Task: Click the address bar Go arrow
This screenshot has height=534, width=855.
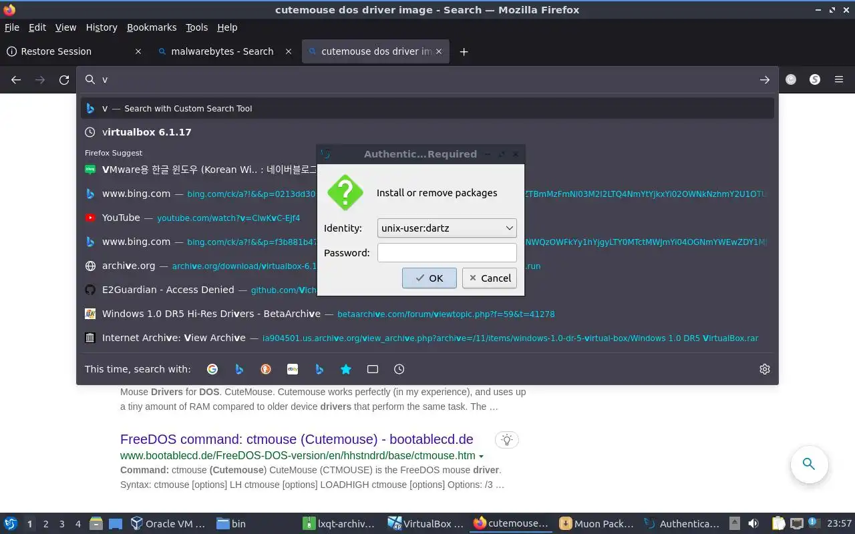Action: pos(765,79)
